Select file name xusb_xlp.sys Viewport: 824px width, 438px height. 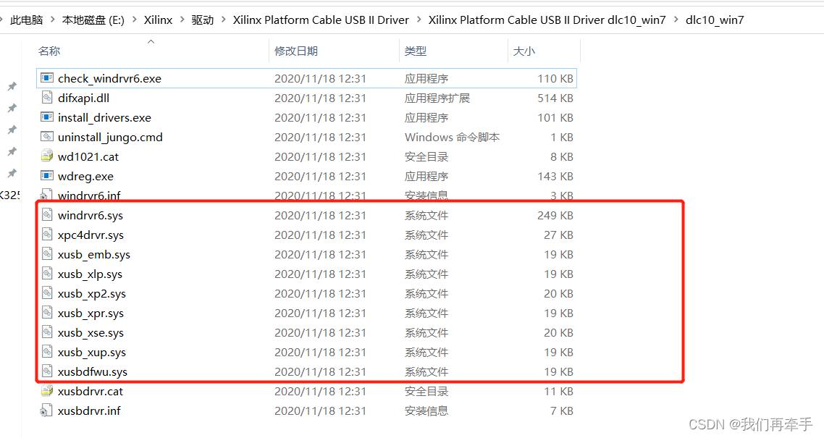click(90, 274)
